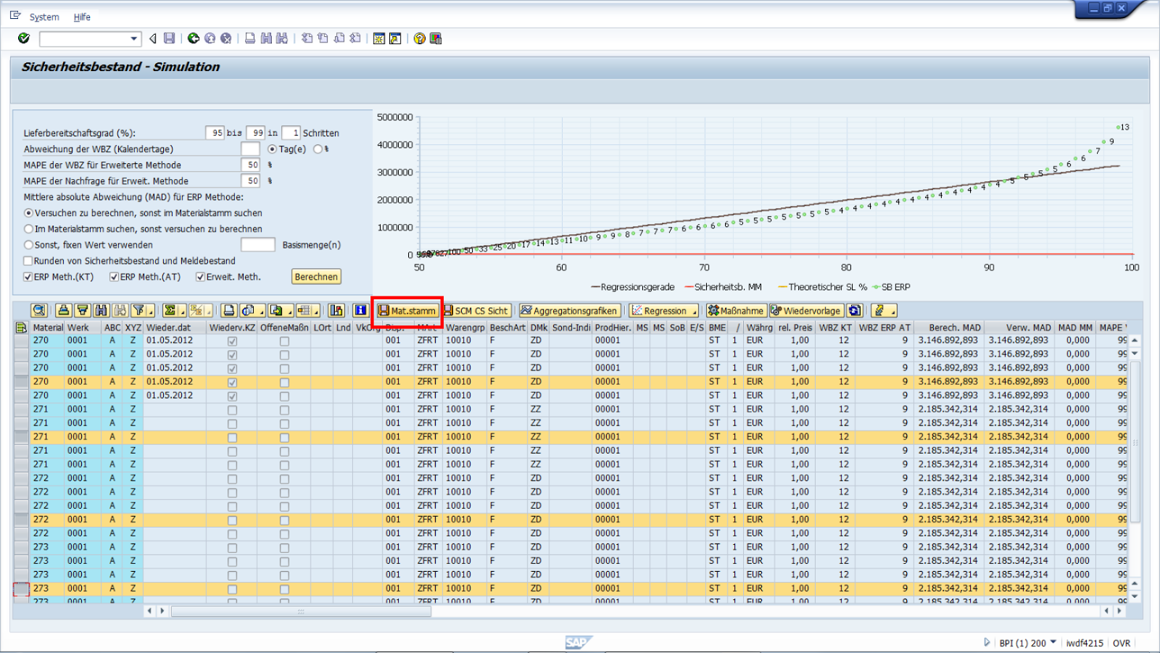
Task: Select the Wiedervorlage icon
Action: (x=805, y=310)
